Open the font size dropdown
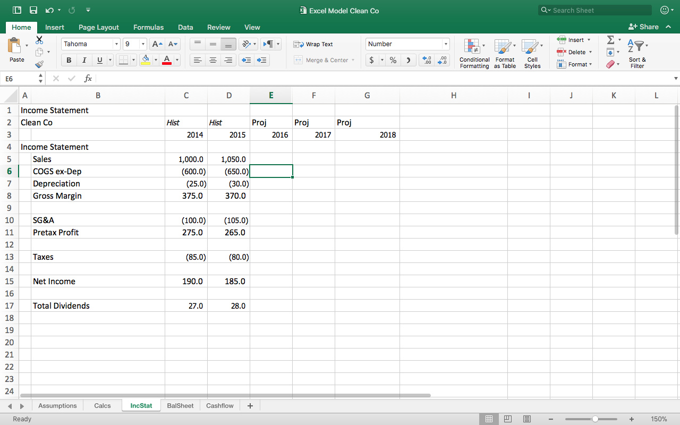The image size is (680, 425). coord(143,44)
